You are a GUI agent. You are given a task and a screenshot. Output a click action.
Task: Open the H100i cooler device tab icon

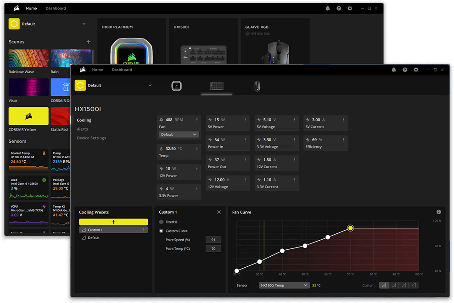(177, 86)
